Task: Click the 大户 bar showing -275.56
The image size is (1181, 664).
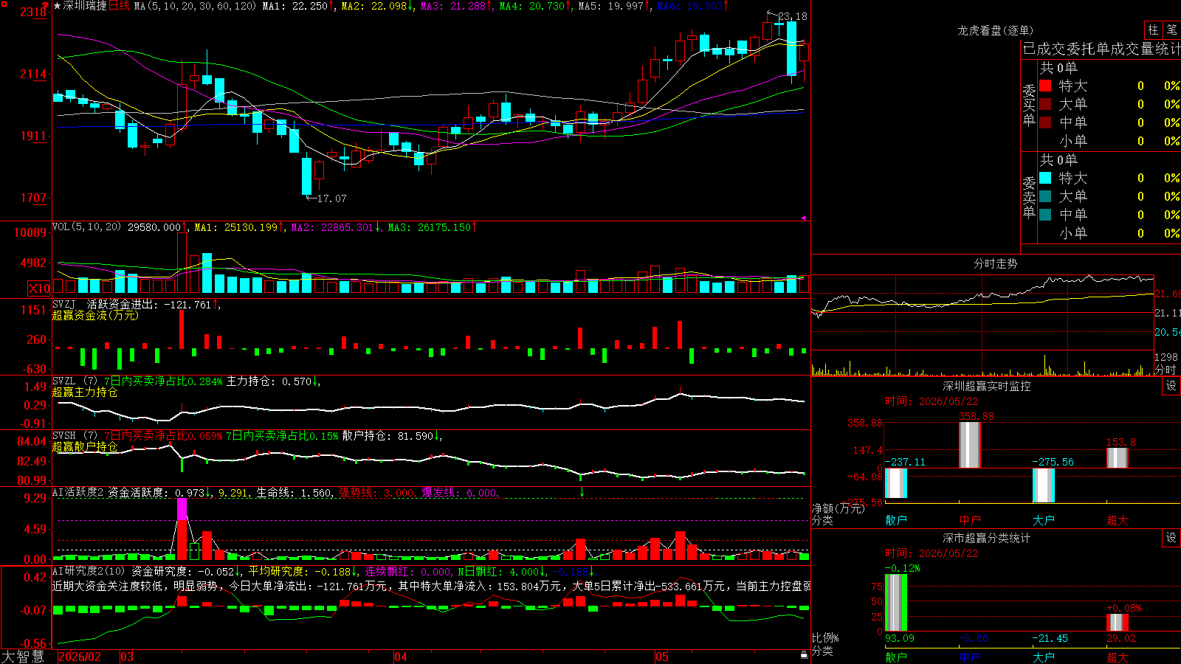Action: (x=1044, y=485)
